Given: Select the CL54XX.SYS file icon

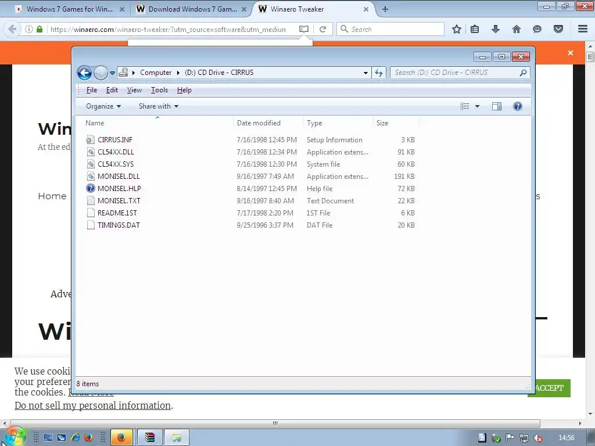Looking at the screenshot, I should coord(90,164).
